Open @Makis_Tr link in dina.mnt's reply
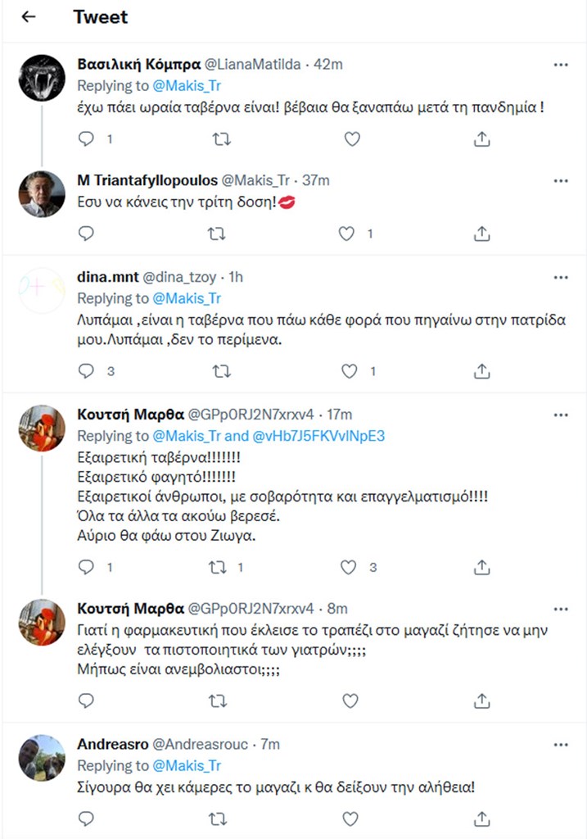 [x=187, y=298]
